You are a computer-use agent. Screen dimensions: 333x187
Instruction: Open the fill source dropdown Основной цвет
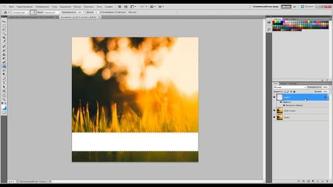20,12
